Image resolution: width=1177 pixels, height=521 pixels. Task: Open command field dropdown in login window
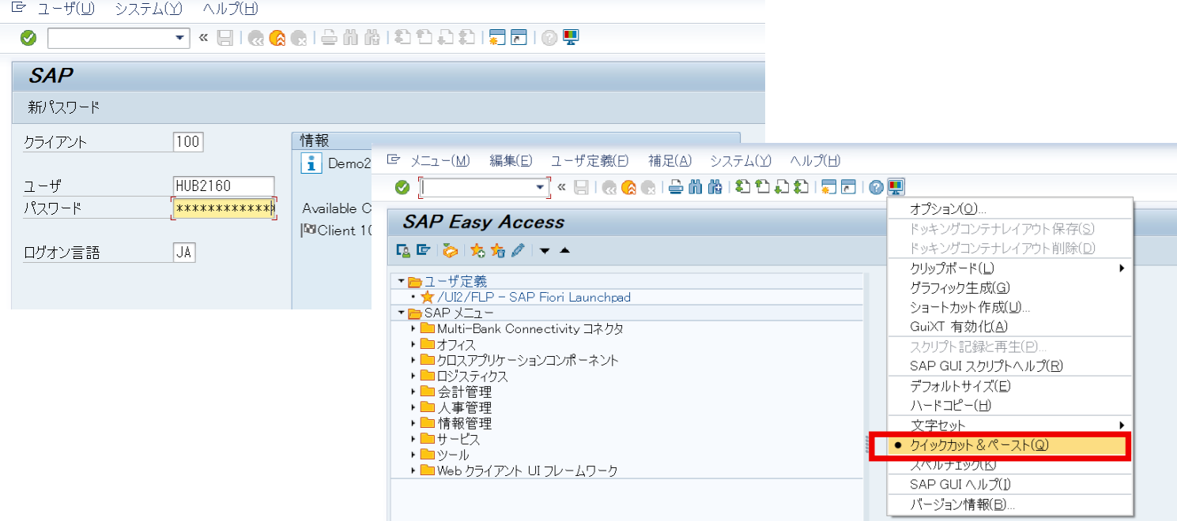click(181, 38)
